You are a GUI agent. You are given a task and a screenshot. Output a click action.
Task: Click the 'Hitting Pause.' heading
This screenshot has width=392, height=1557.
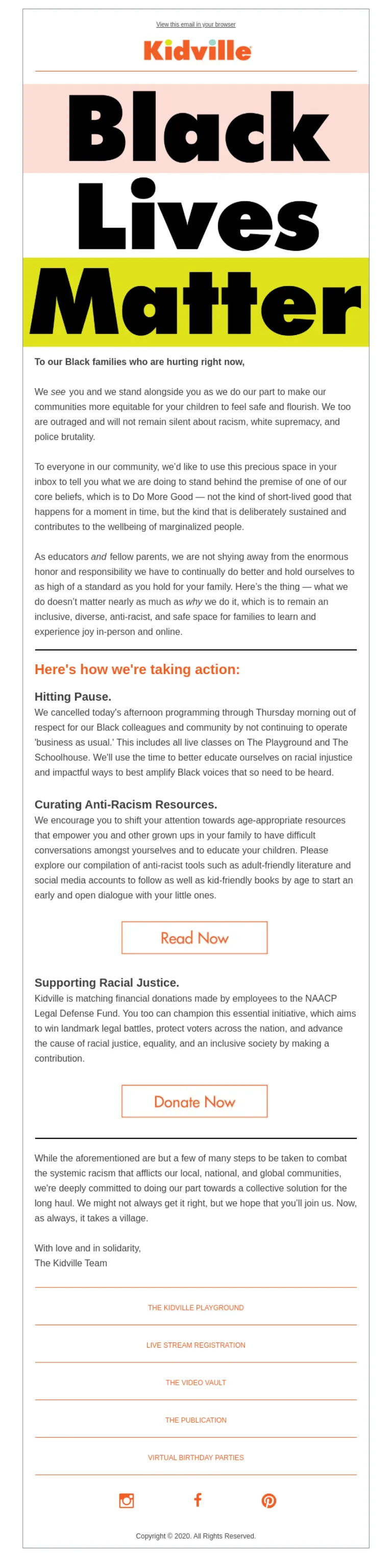click(x=73, y=697)
